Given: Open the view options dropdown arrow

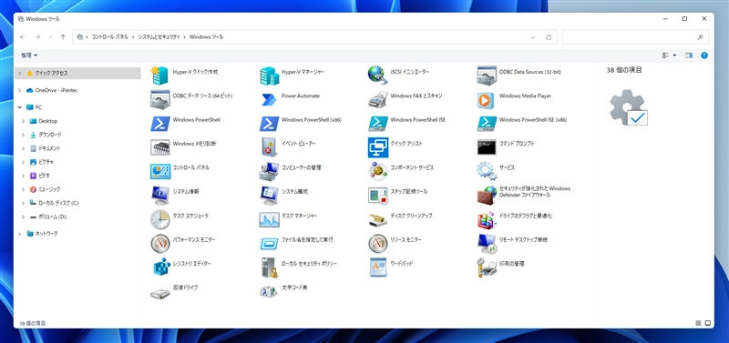Looking at the screenshot, I should (674, 55).
